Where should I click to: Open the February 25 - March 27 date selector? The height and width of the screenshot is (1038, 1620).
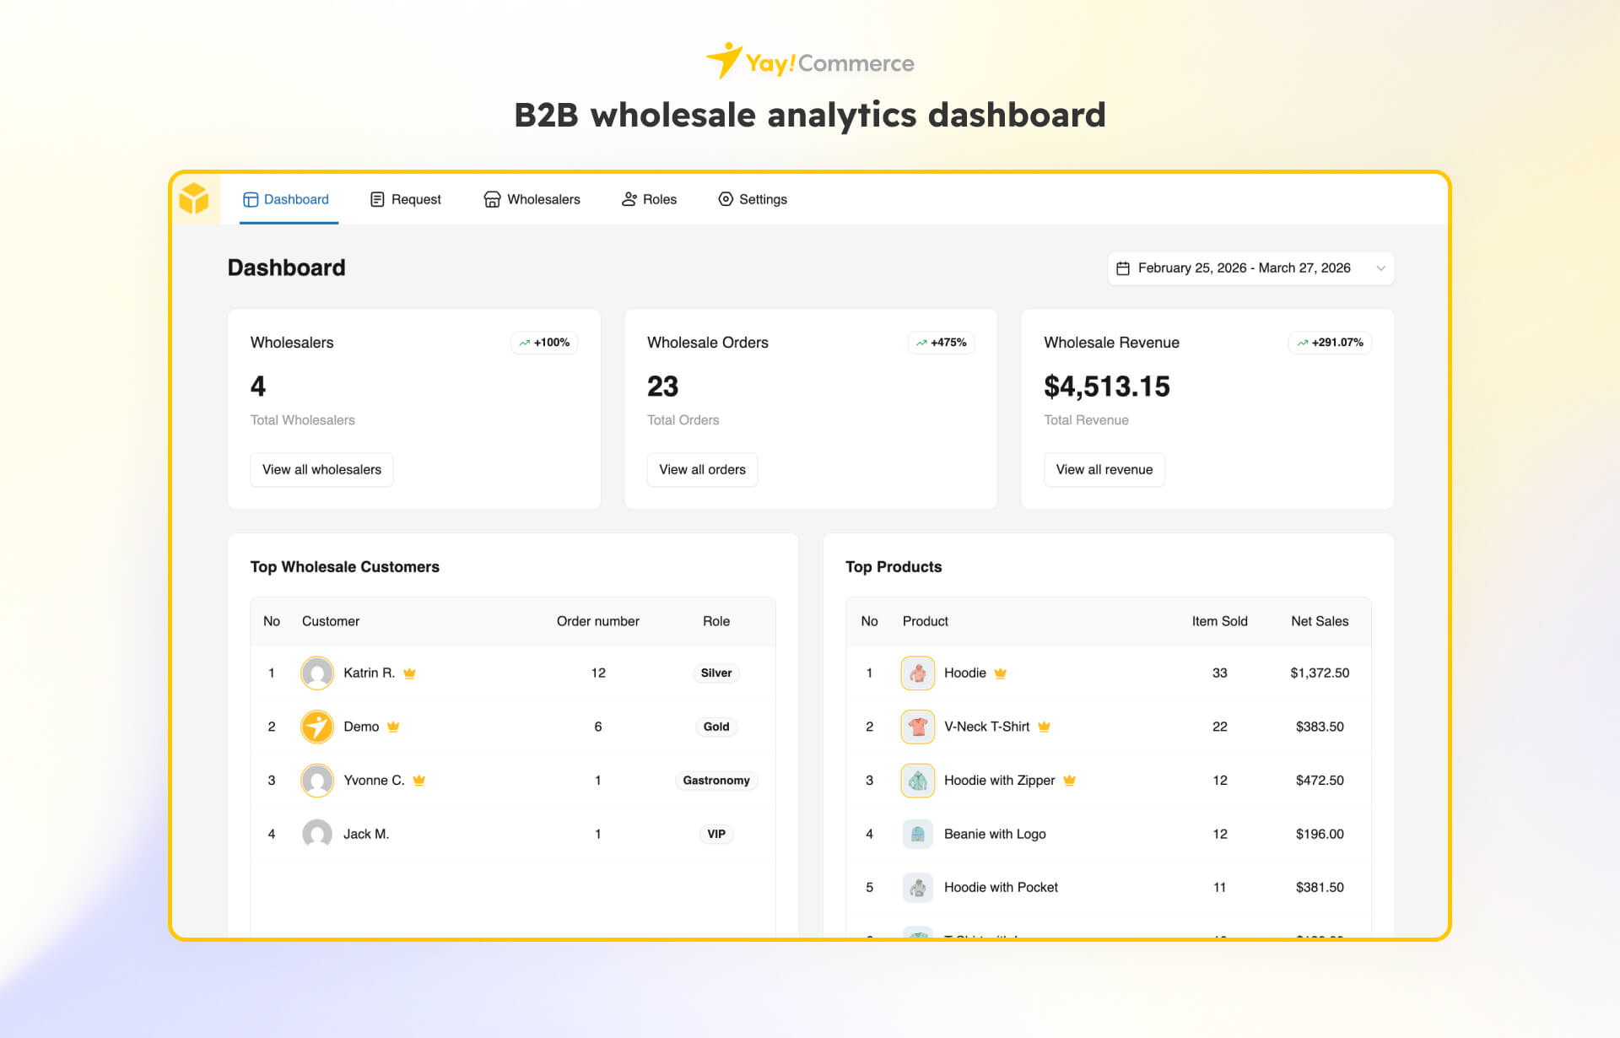[1244, 268]
